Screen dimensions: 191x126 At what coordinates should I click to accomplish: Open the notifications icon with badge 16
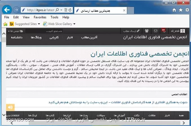[x=164, y=30]
